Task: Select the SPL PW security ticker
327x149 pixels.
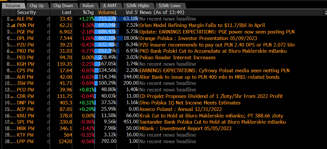Action: click(25, 122)
